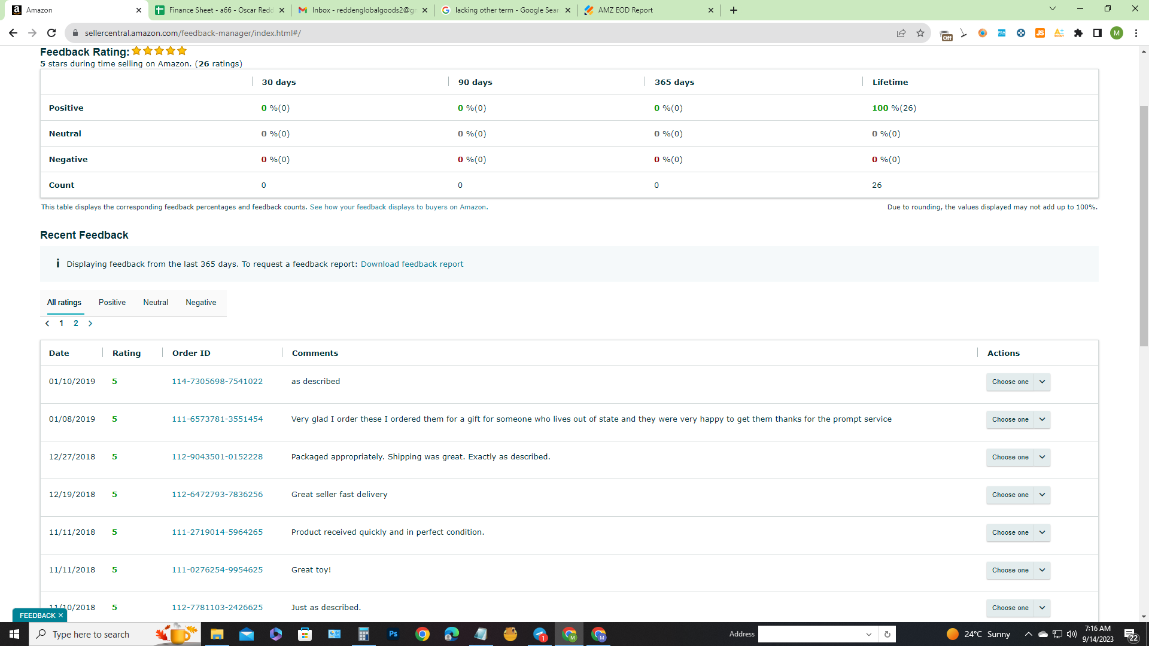Open clock showing 7:16 AM
Screen dimensions: 1149x646
coord(1098,634)
